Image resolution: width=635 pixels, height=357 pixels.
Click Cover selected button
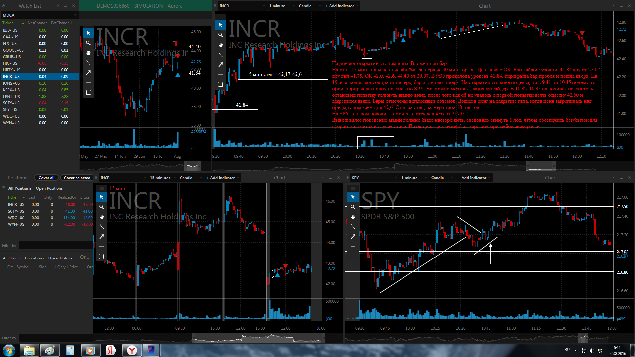tap(77, 178)
